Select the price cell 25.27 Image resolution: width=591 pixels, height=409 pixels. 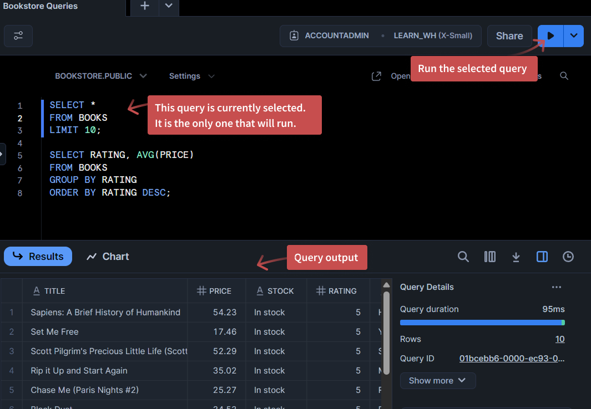point(217,390)
